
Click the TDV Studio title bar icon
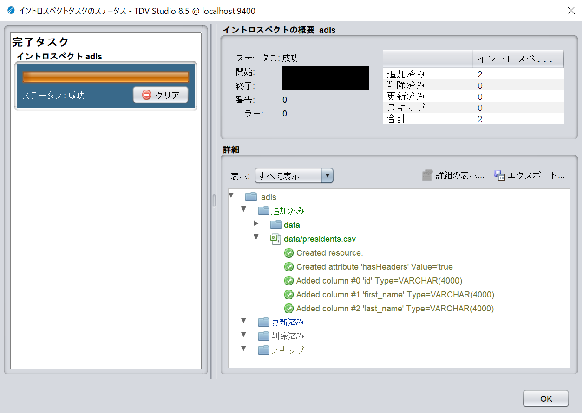tap(12, 10)
